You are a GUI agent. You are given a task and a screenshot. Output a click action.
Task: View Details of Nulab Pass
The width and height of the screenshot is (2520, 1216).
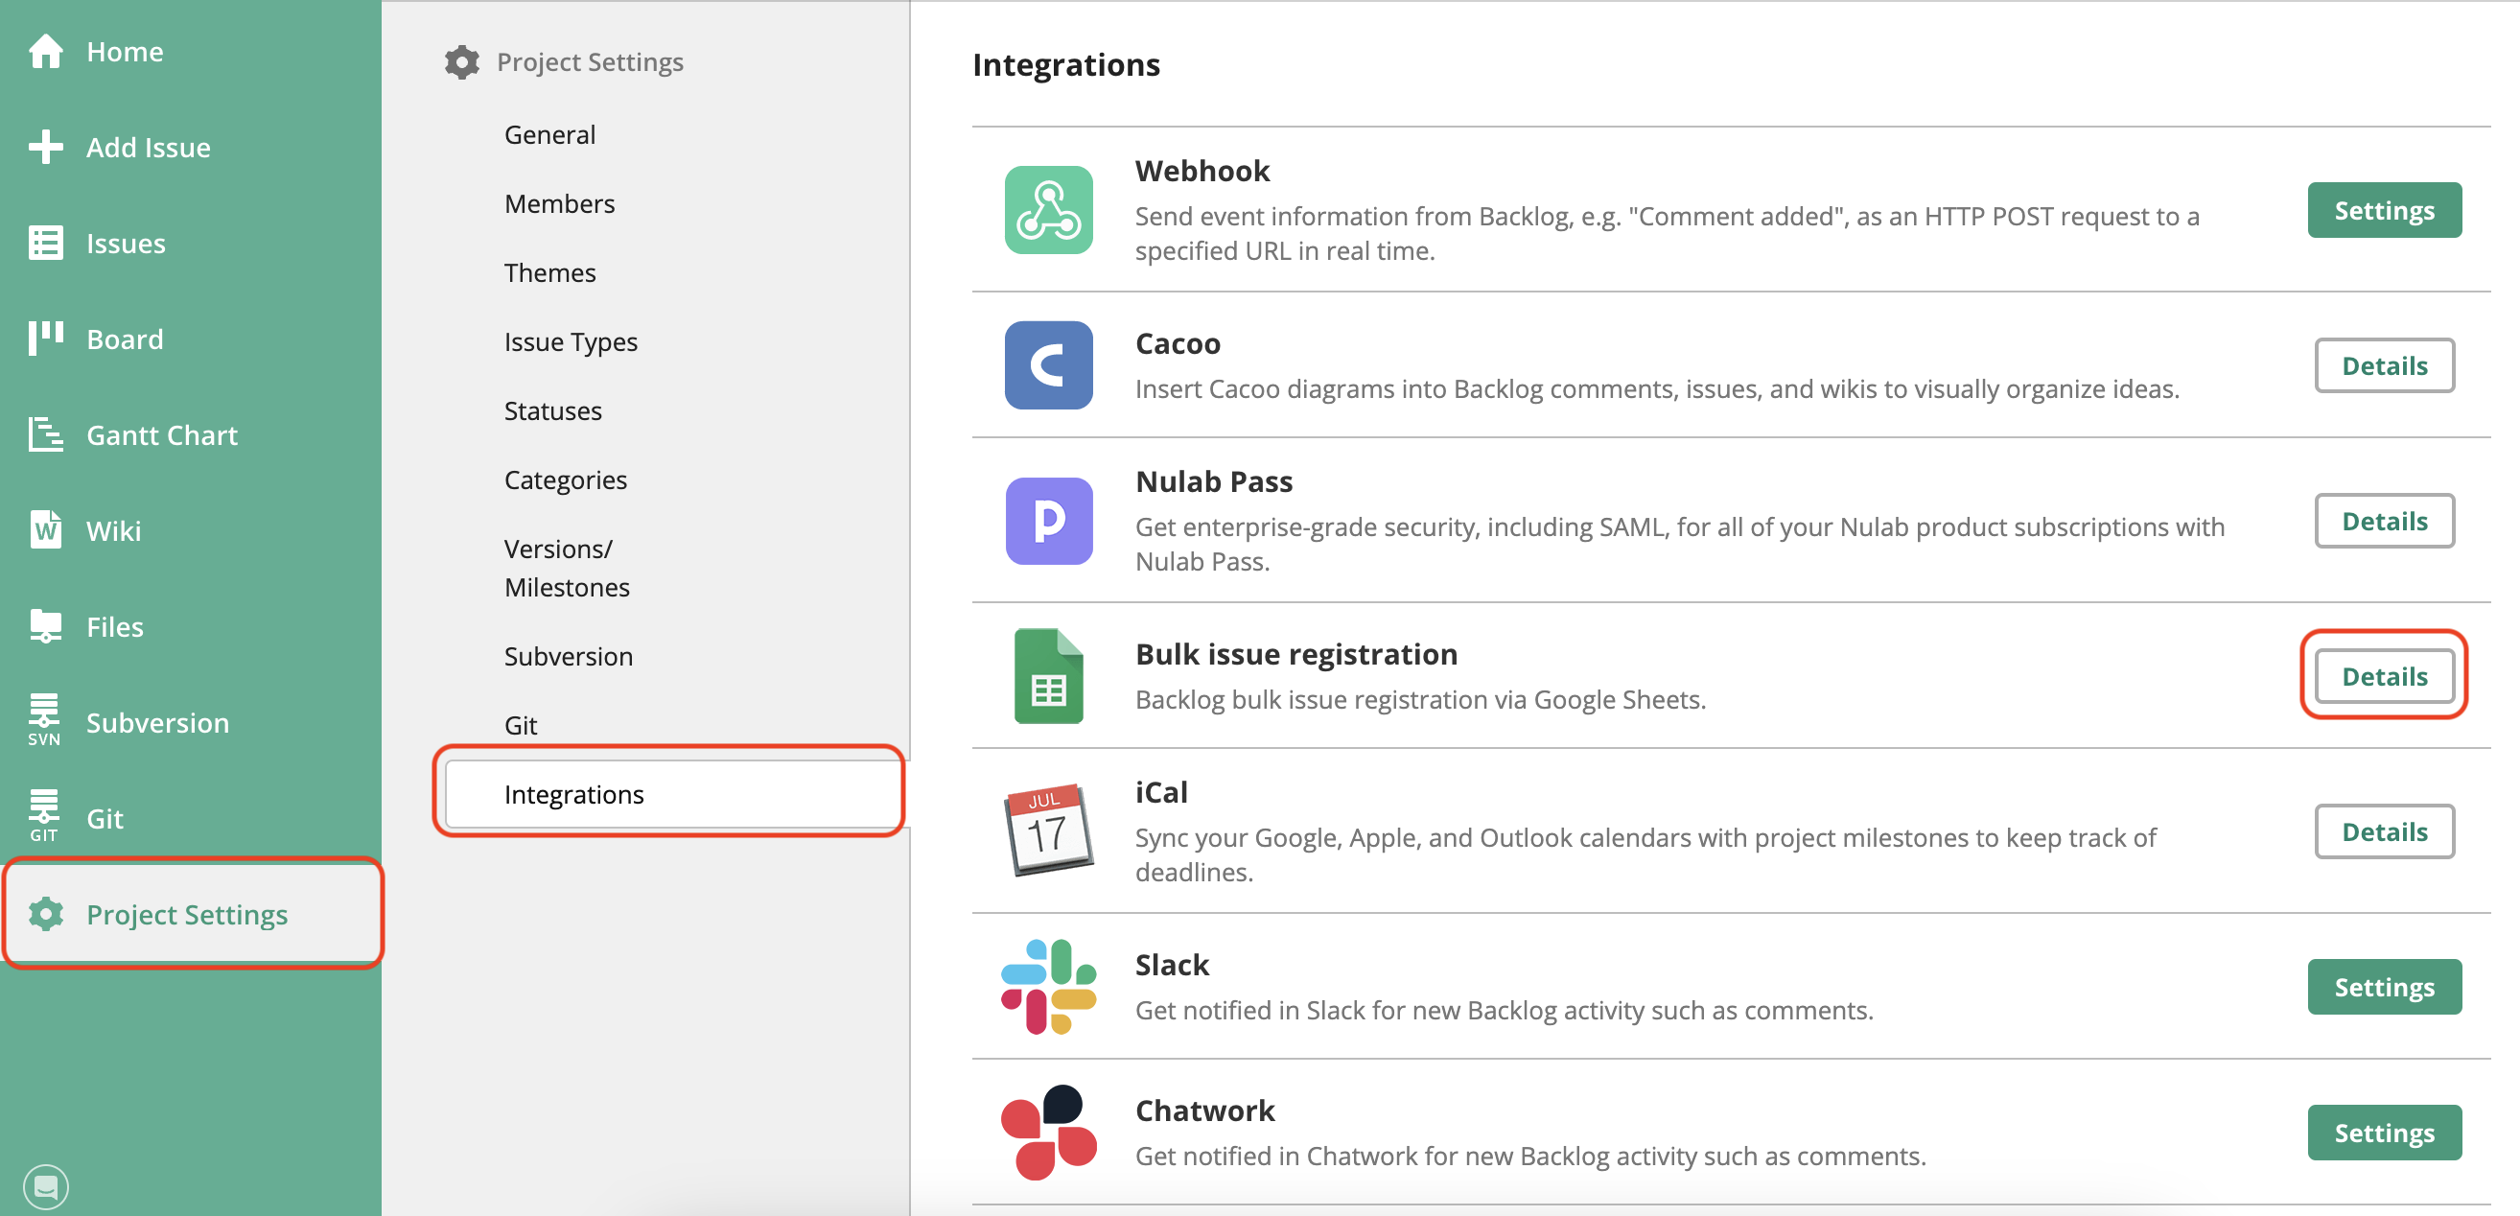(x=2384, y=521)
